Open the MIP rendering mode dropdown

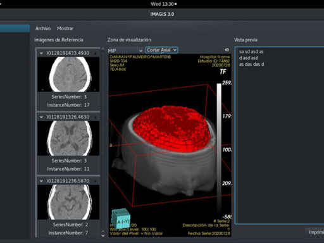click(125, 51)
